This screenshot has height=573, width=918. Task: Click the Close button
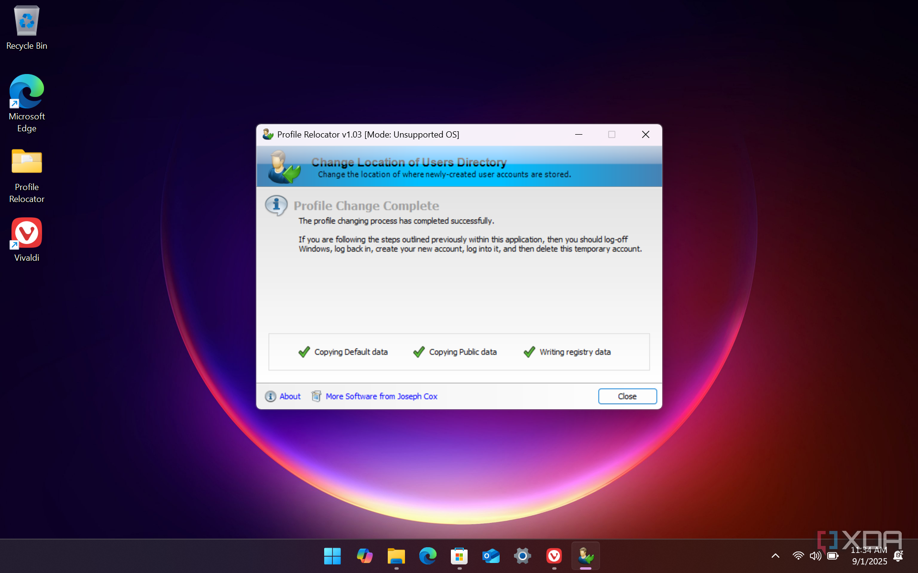[627, 396]
